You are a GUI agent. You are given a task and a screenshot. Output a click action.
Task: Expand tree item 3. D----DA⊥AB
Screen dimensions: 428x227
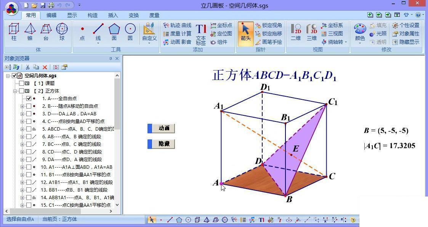[x=22, y=114]
